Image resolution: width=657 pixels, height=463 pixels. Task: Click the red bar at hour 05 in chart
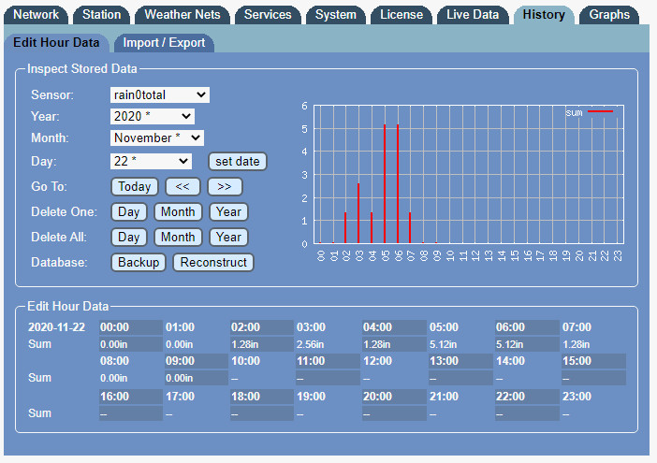pos(385,183)
